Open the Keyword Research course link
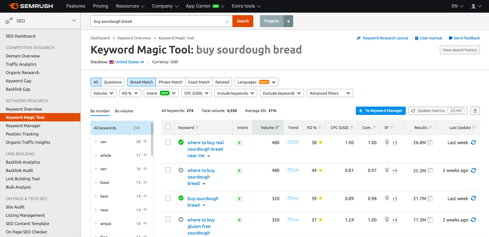Image resolution: width=489 pixels, height=237 pixels. [385, 38]
